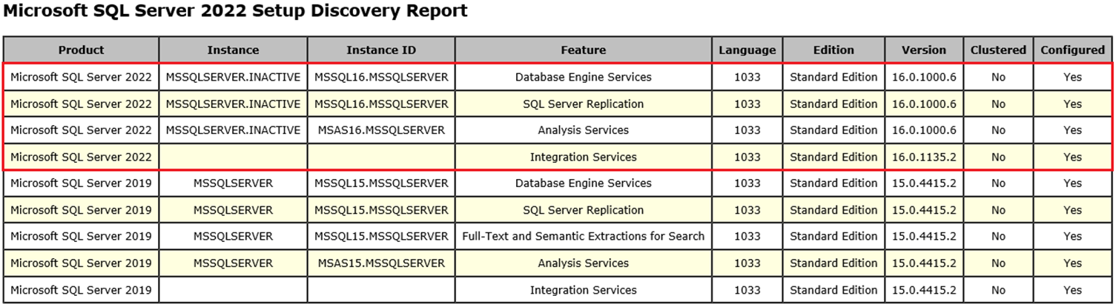Click Clustered No in the Full-Text row
1119x307 pixels.
click(998, 237)
